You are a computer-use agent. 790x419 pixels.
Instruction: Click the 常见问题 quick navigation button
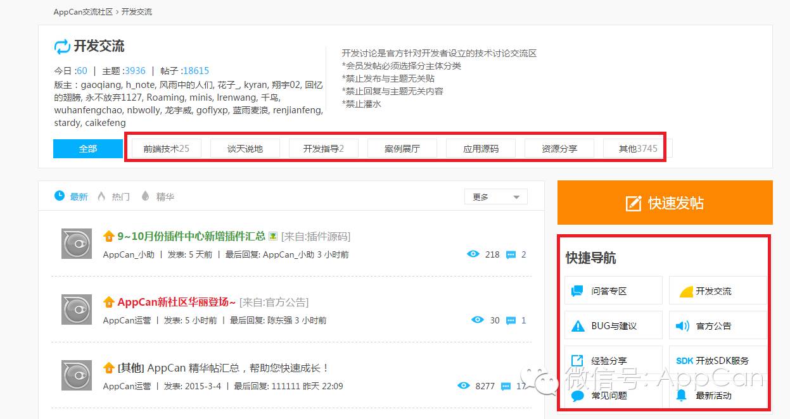614,395
